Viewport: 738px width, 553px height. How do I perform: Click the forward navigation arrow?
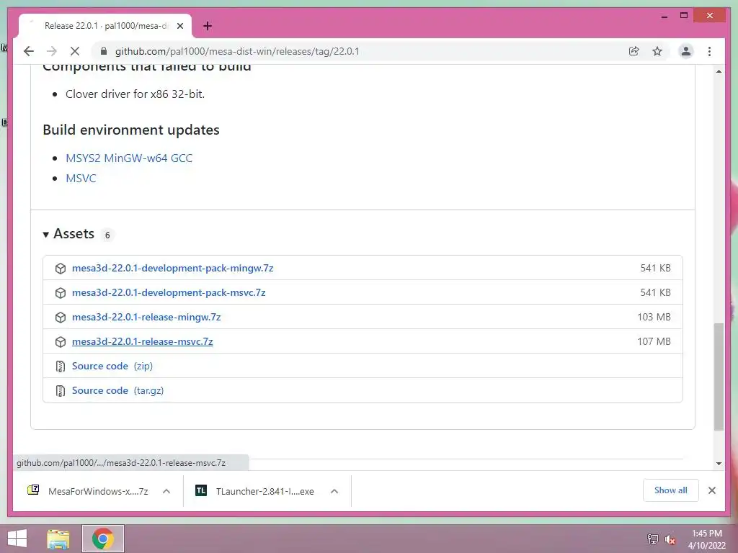pyautogui.click(x=52, y=51)
